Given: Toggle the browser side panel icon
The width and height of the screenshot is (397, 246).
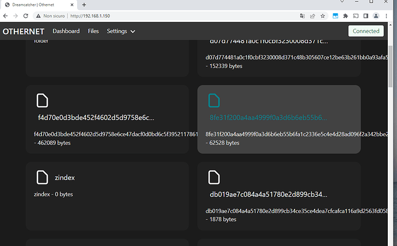Looking at the screenshot, I should [x=365, y=16].
